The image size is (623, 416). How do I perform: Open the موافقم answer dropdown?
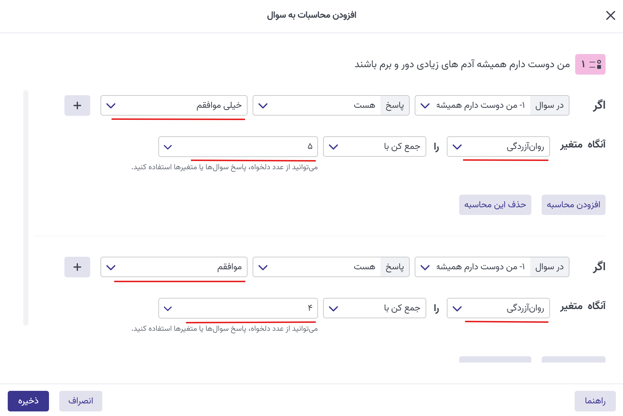click(x=174, y=267)
